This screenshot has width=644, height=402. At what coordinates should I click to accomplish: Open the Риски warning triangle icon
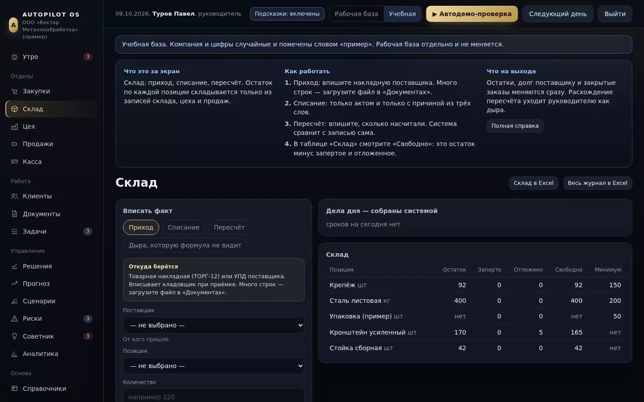pos(14,318)
